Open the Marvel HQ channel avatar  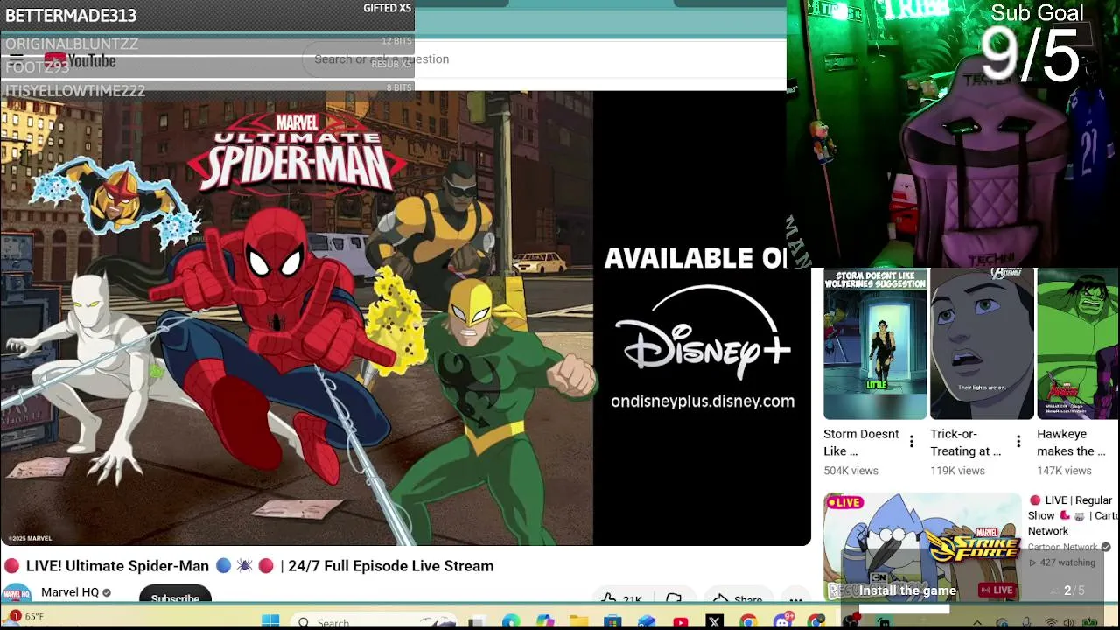point(16,593)
